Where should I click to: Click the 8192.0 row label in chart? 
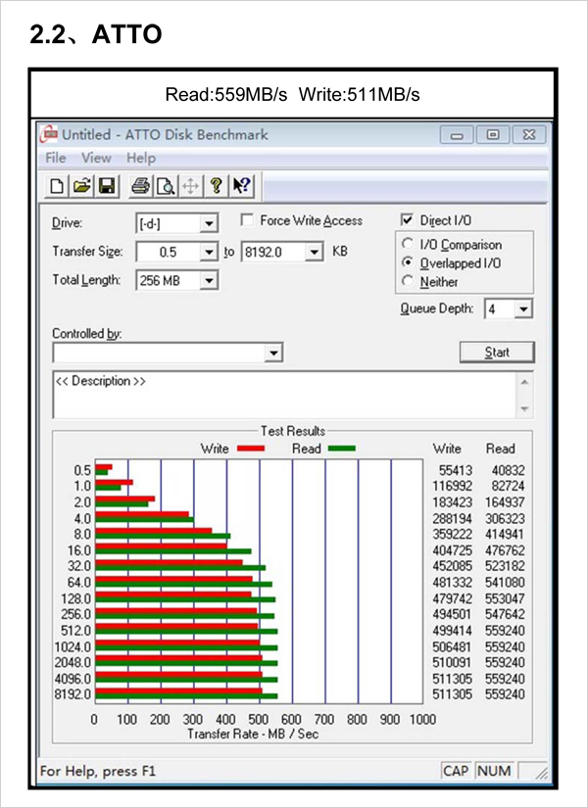[x=73, y=694]
